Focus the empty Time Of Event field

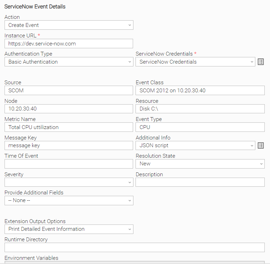coord(69,164)
